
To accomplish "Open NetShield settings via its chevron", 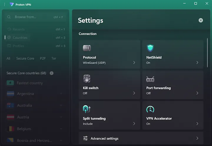I will click(197, 63).
